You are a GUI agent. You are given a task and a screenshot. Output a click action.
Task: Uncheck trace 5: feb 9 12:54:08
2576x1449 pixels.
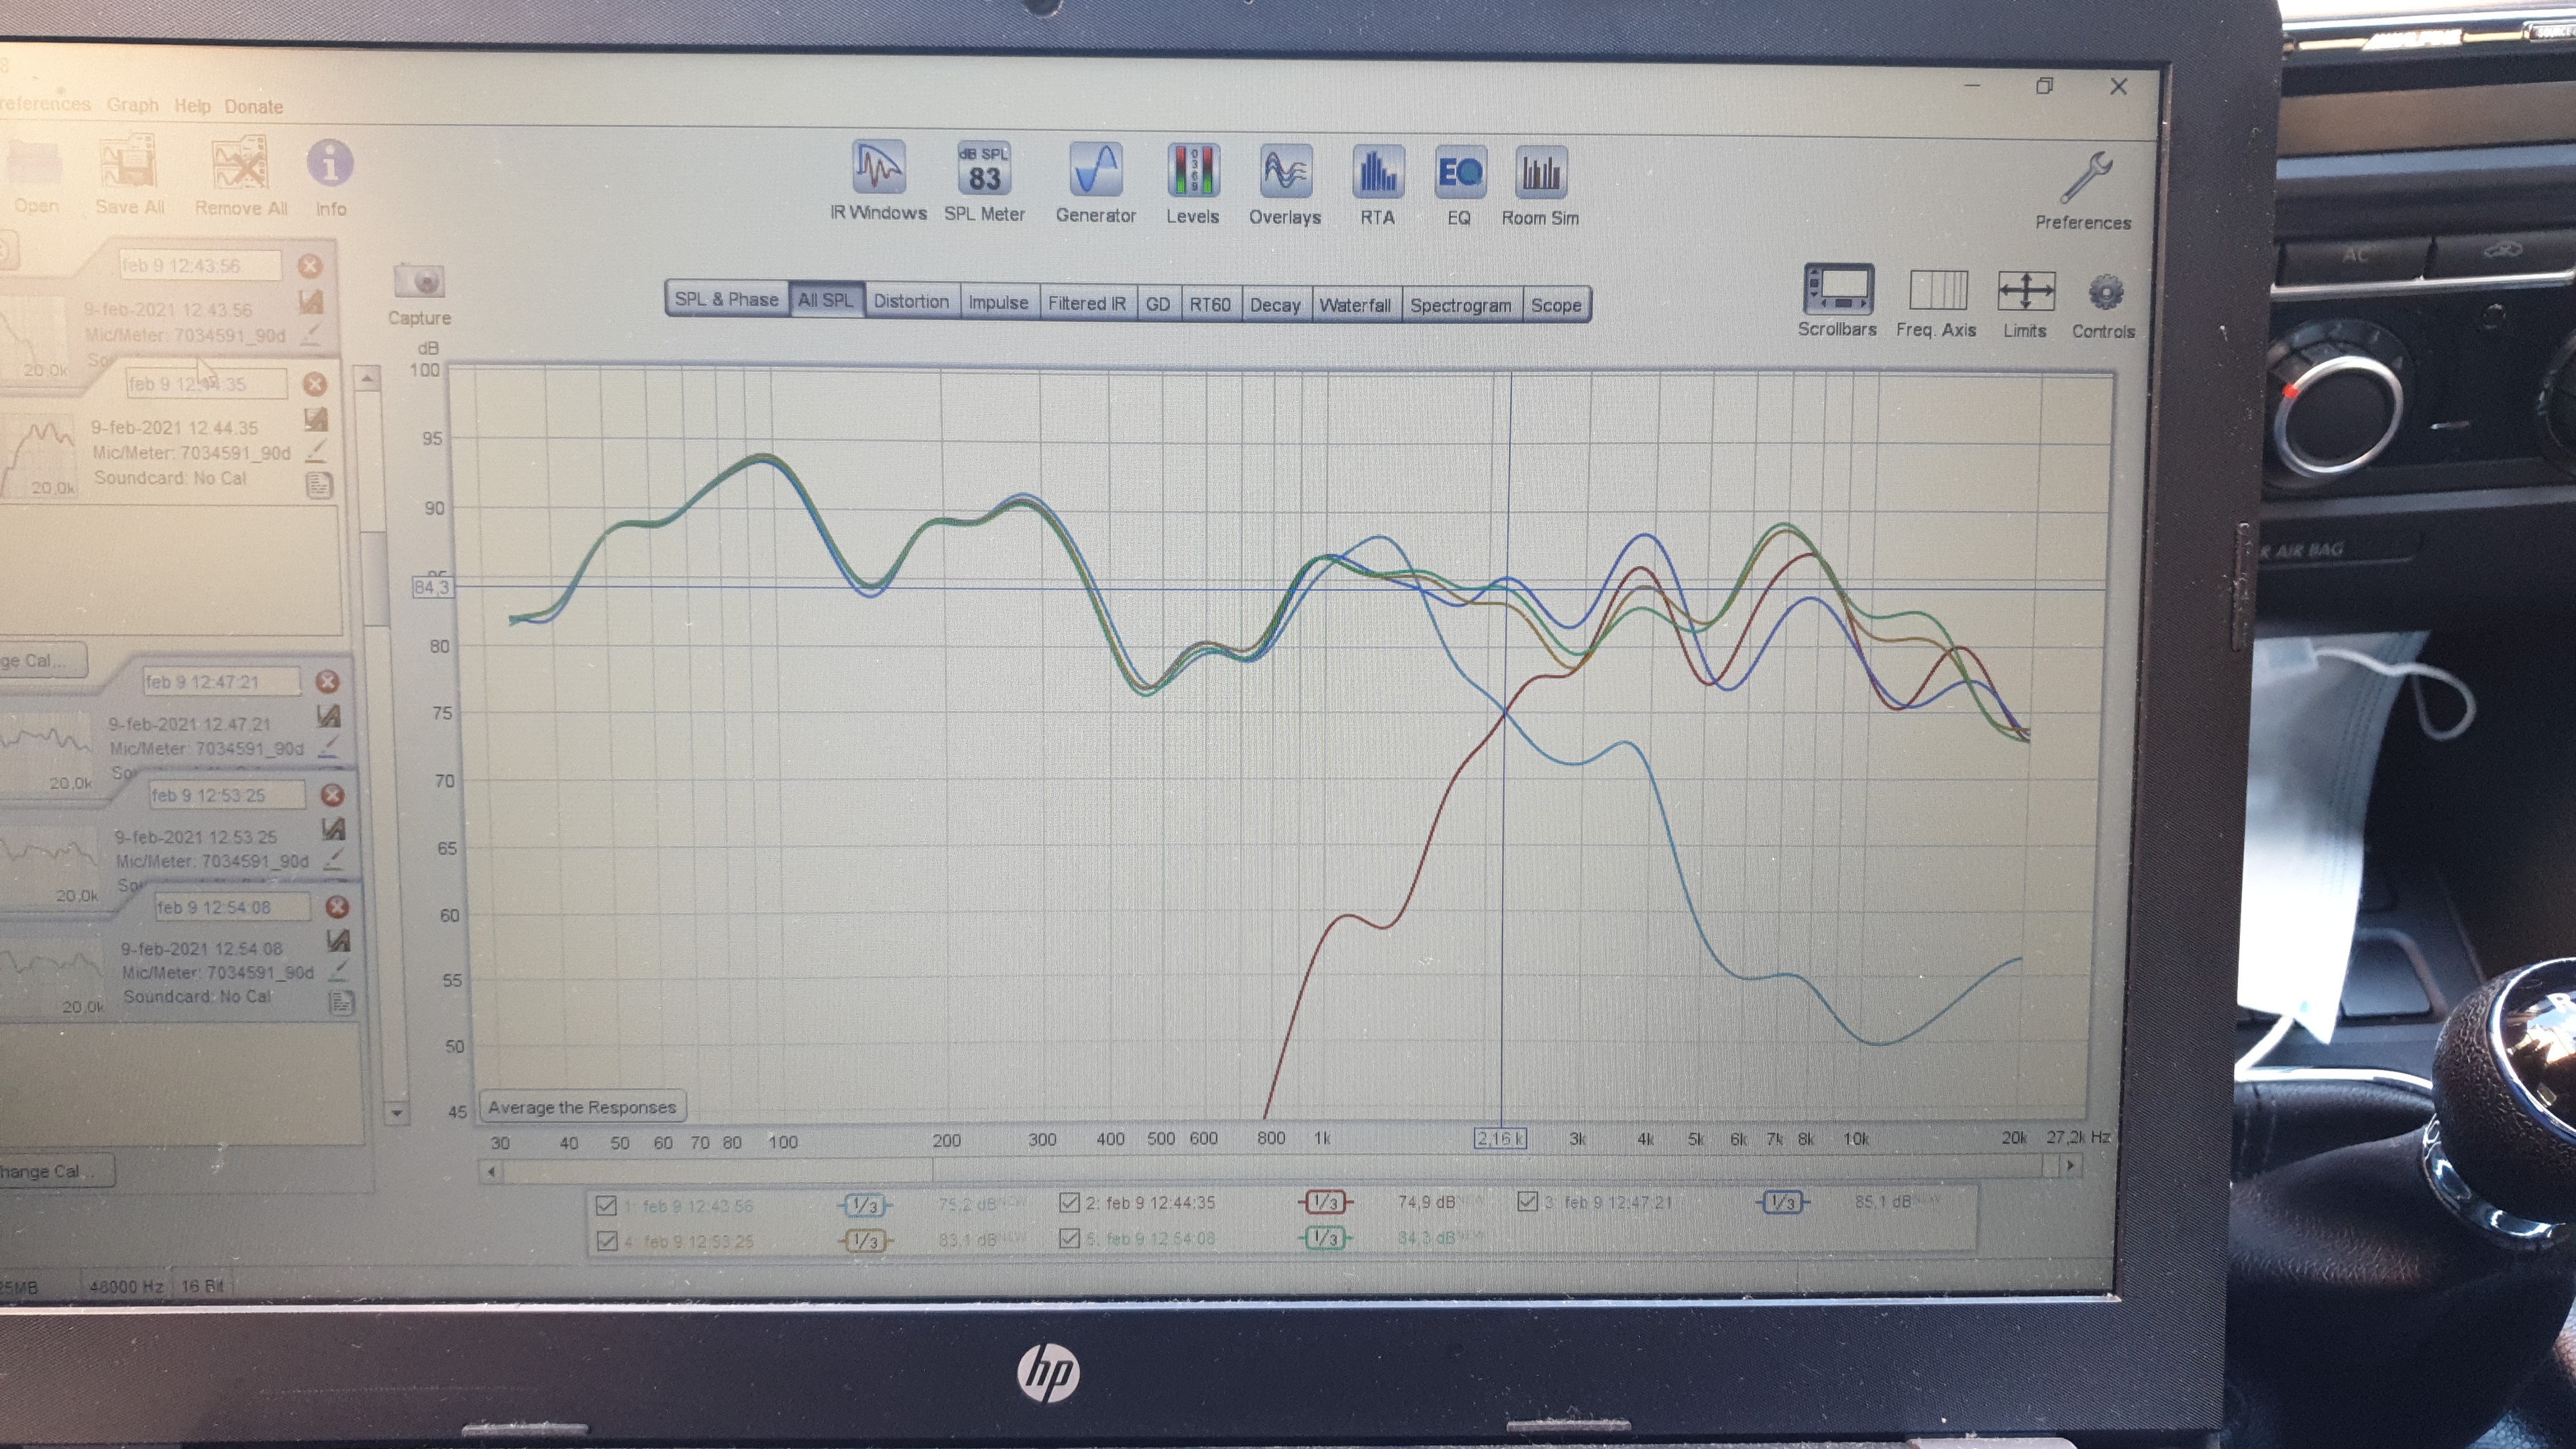click(x=1069, y=1238)
